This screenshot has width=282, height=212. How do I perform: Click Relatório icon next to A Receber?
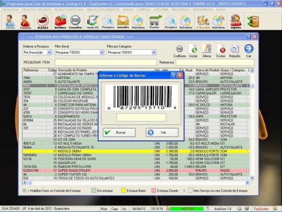[x=218, y=22]
